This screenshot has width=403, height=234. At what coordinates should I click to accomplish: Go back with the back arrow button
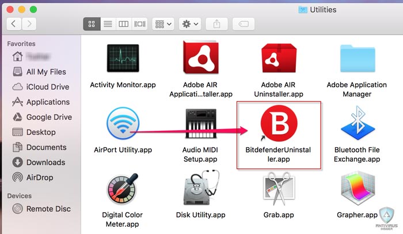(x=14, y=24)
